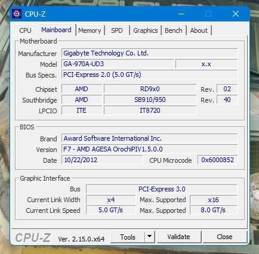Click graphic bus value PCI-Express 3.0
The width and height of the screenshot is (259, 254).
coord(162,189)
